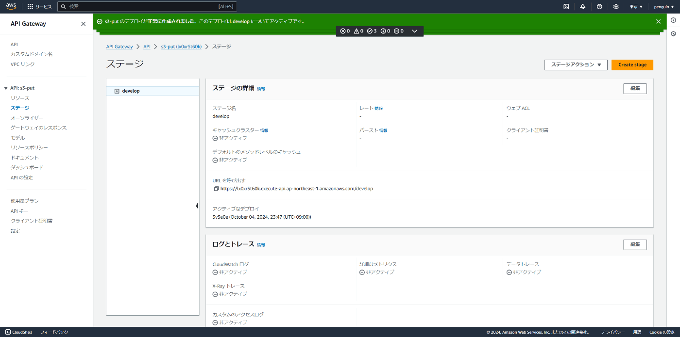Show error notifications count
This screenshot has width=680, height=337.
[345, 31]
